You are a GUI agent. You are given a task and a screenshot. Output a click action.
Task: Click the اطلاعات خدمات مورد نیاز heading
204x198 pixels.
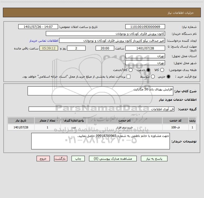coord(178,100)
